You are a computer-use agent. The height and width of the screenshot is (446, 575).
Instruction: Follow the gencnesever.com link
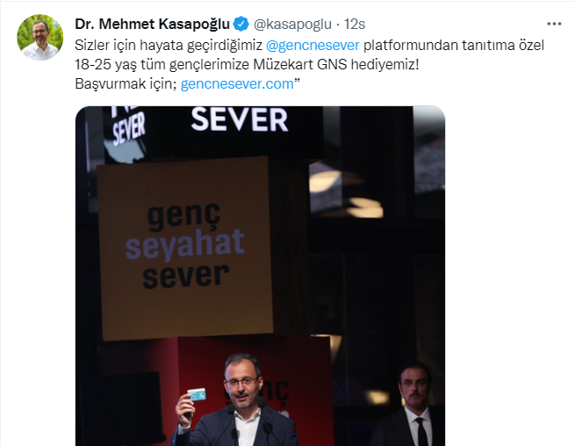click(237, 84)
